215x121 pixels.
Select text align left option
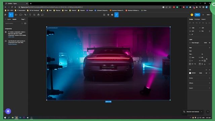tap(190, 64)
